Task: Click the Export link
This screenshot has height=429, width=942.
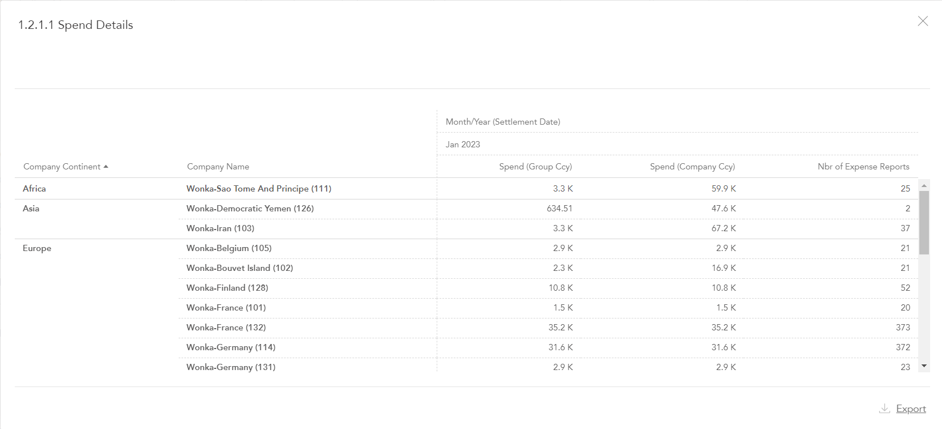Action: point(911,409)
